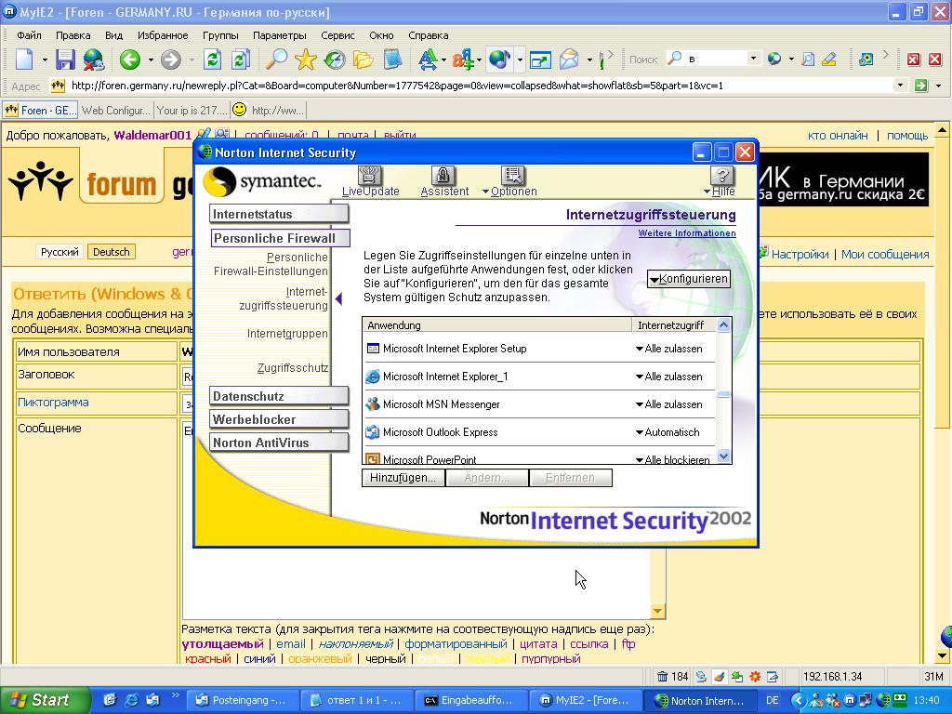The width and height of the screenshot is (952, 714).
Task: Click the Hinzufügen... button
Action: pyautogui.click(x=403, y=478)
